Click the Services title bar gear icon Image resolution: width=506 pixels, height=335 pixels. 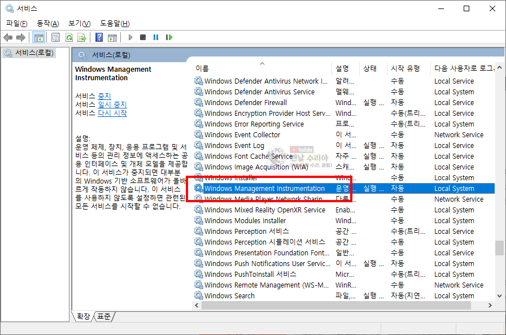[x=10, y=8]
